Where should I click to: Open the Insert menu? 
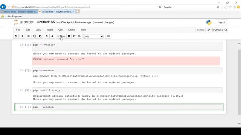click(x=50, y=30)
